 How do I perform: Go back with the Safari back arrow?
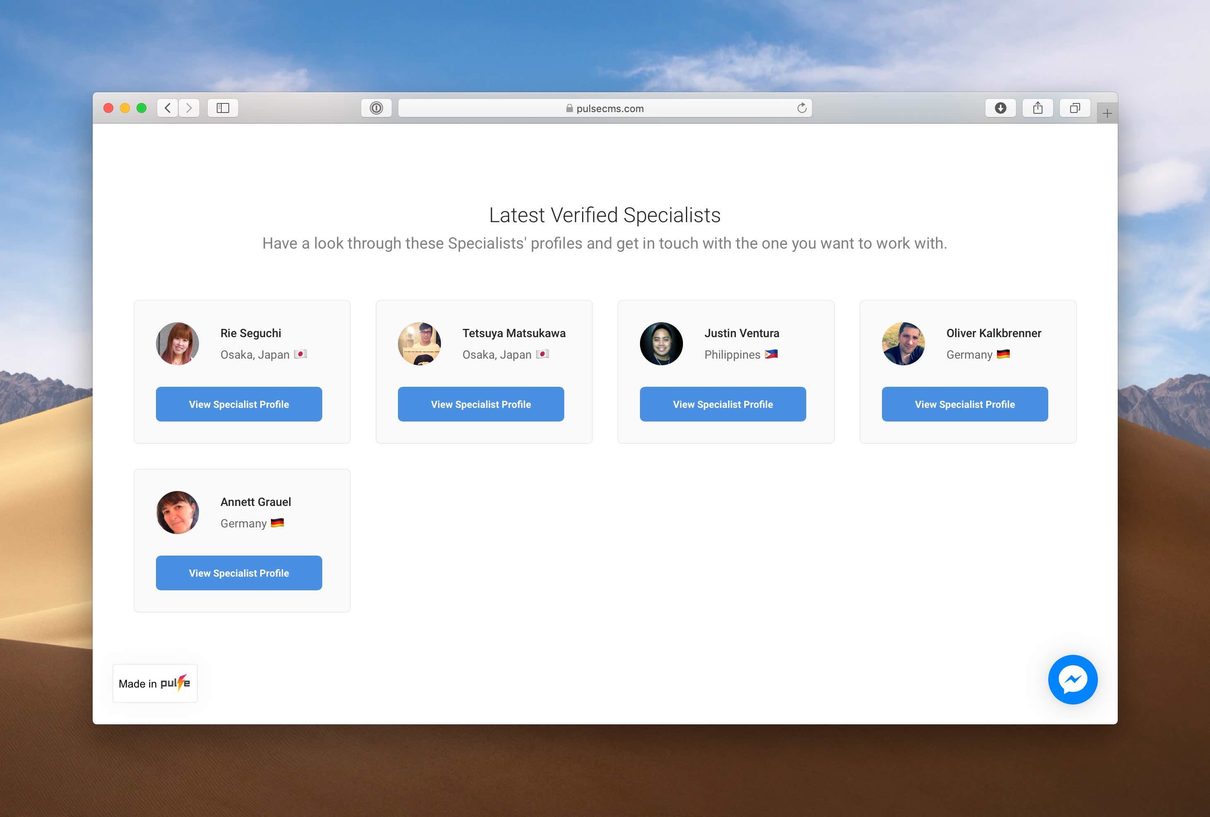point(167,108)
